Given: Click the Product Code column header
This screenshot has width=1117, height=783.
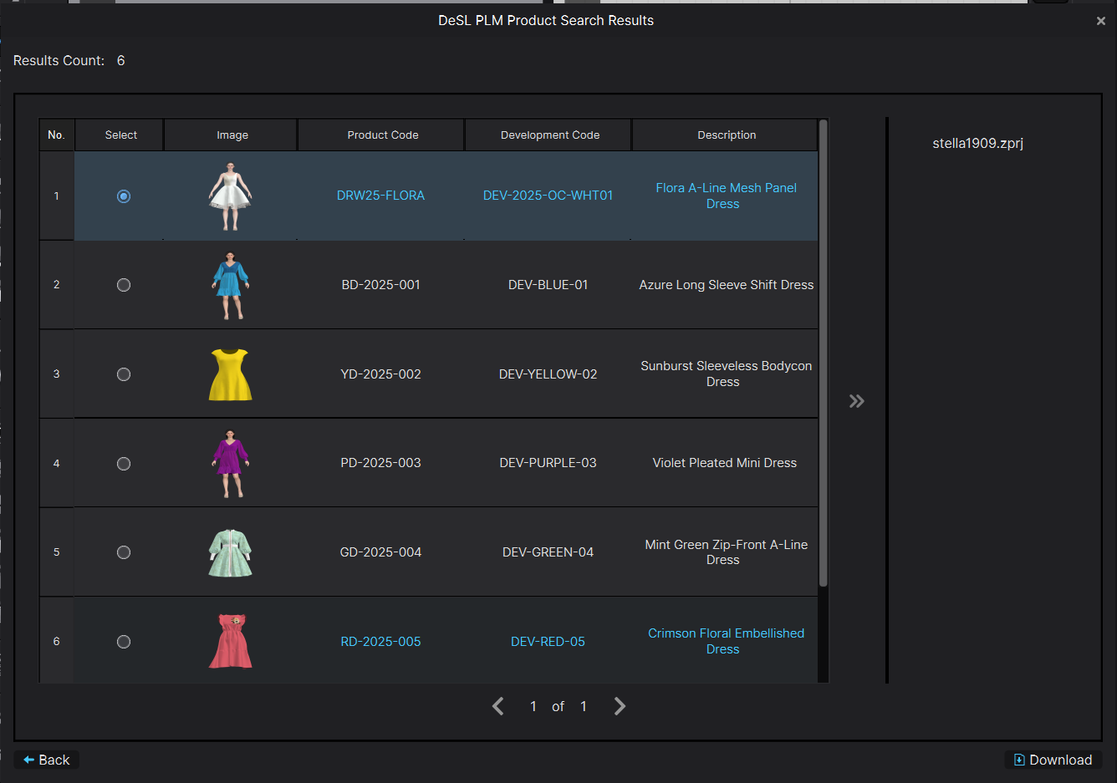Looking at the screenshot, I should pos(382,135).
